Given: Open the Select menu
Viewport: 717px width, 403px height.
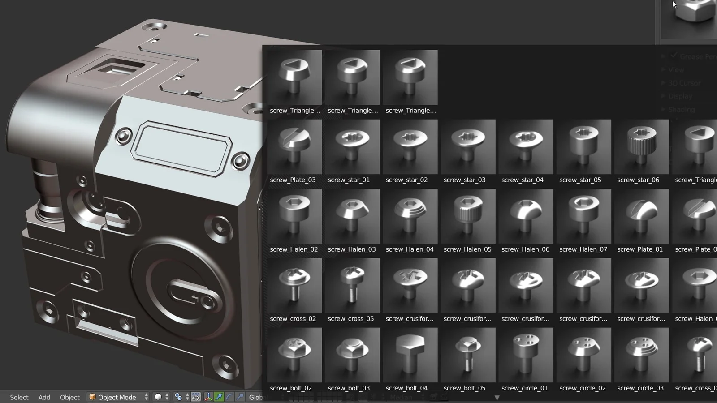Looking at the screenshot, I should 19,397.
